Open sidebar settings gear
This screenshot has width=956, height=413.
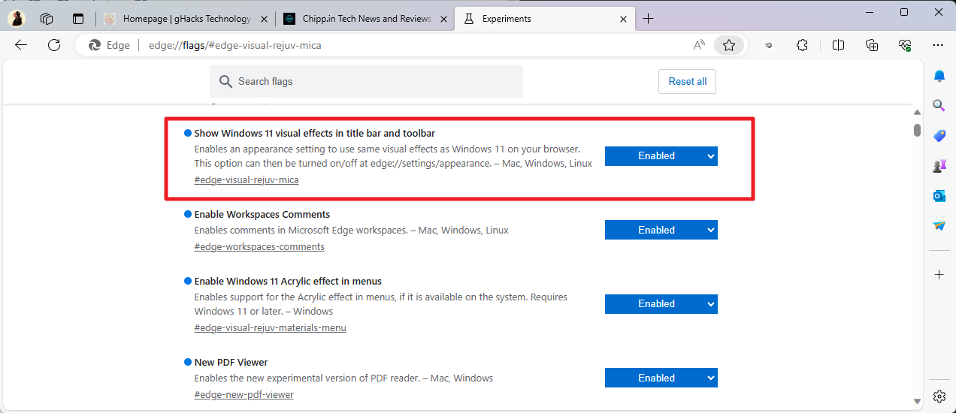(939, 396)
